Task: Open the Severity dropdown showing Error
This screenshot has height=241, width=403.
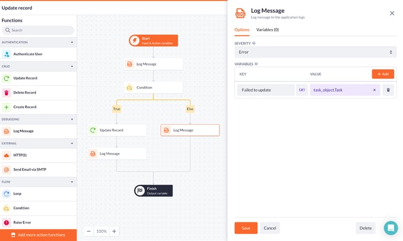Action: pyautogui.click(x=315, y=52)
